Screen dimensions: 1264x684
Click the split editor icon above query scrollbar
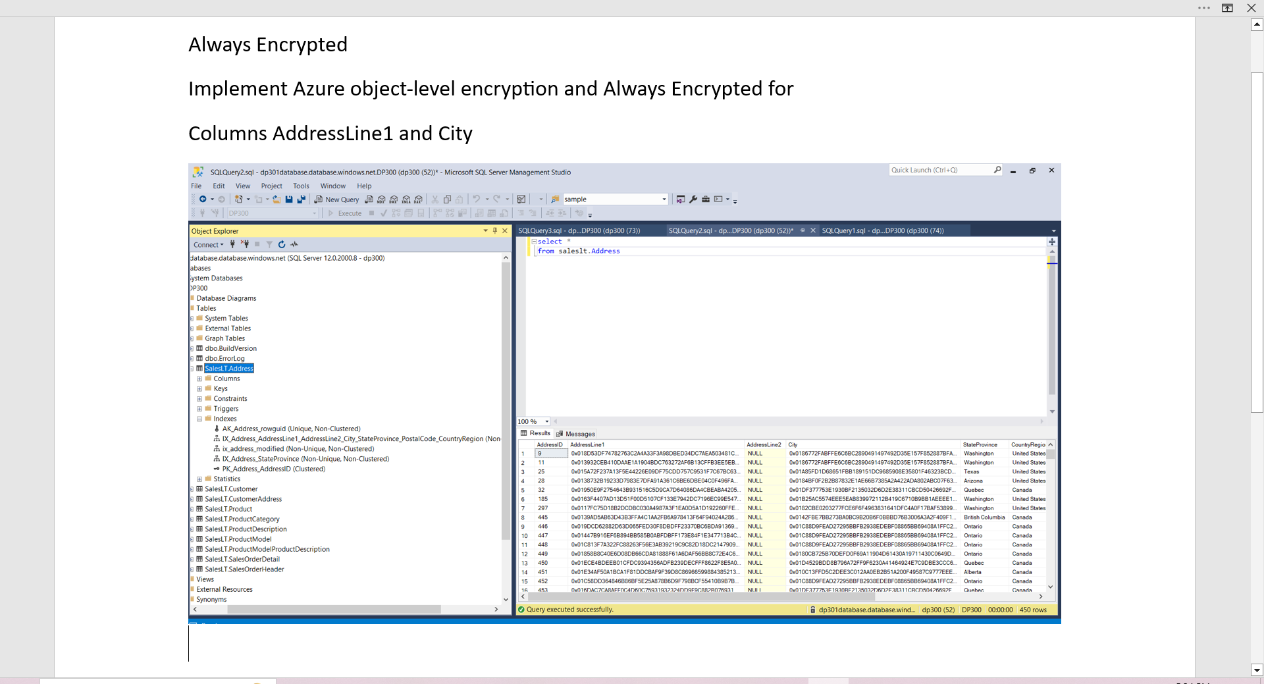coord(1052,242)
